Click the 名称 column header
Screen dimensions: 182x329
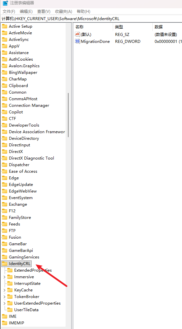pyautogui.click(x=79, y=27)
